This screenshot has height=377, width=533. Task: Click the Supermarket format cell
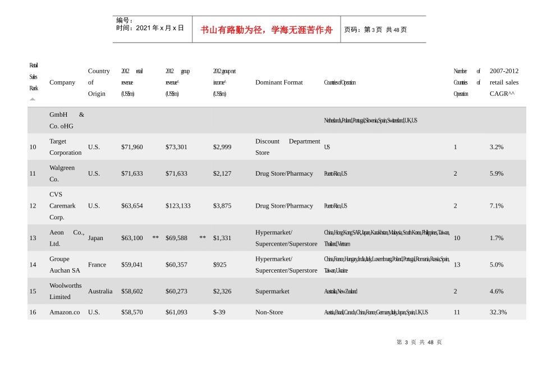tap(272, 291)
